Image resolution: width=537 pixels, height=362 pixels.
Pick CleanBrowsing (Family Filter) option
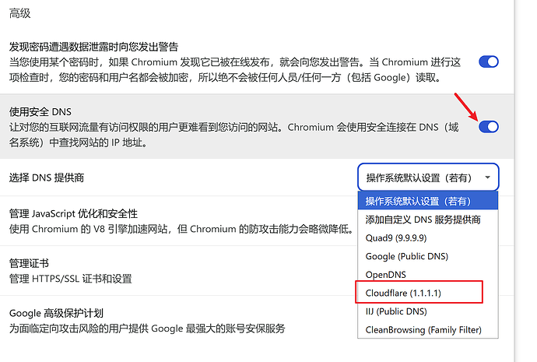(x=428, y=329)
